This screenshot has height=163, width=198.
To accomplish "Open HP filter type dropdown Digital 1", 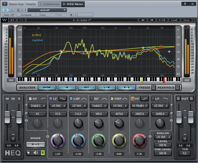I will (x=37, y=106).
